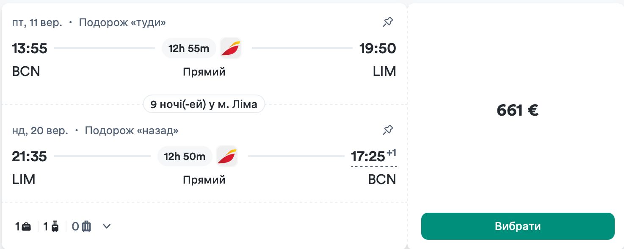
Task: Click the 661 € price
Action: tap(517, 111)
